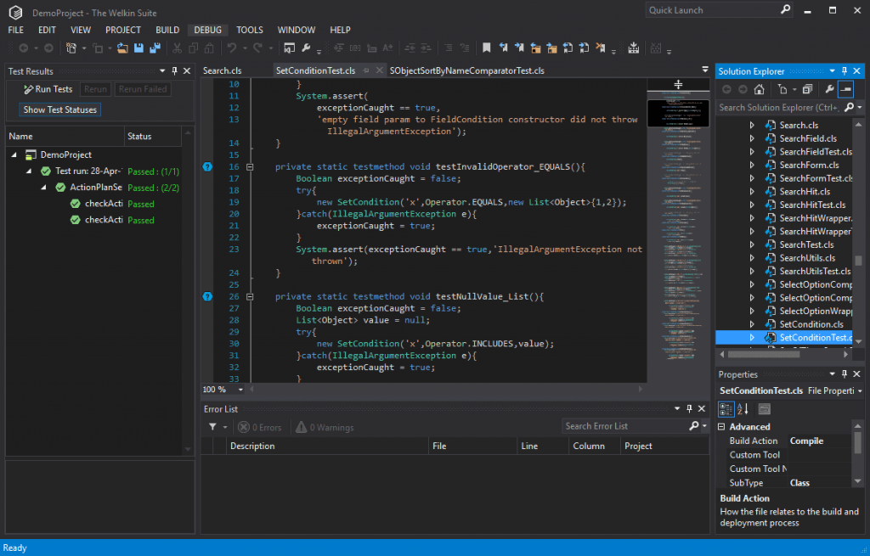Expand SetCondition.cls tree node

(752, 324)
